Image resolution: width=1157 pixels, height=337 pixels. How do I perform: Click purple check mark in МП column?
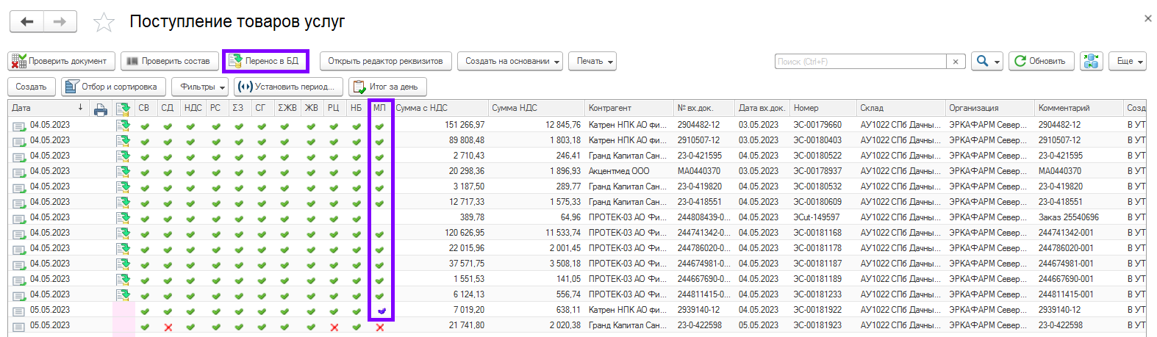coord(380,311)
